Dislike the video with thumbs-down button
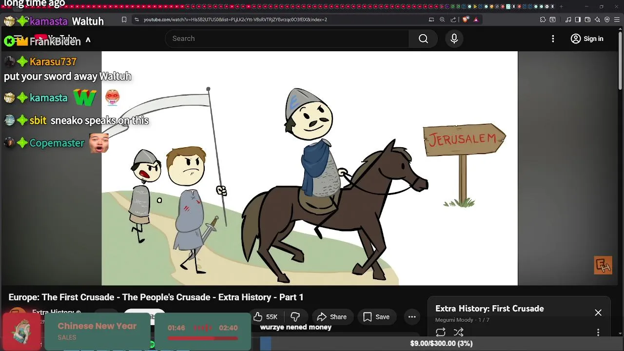Viewport: 624px width, 351px height. (295, 317)
